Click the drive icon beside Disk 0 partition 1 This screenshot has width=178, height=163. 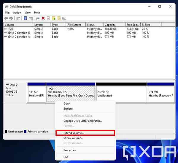coord(6,33)
